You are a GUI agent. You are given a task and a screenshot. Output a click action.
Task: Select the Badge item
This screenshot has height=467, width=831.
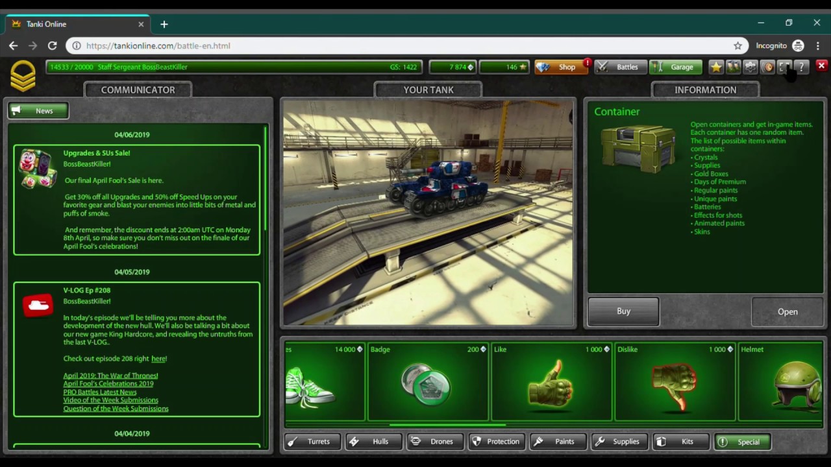[428, 382]
